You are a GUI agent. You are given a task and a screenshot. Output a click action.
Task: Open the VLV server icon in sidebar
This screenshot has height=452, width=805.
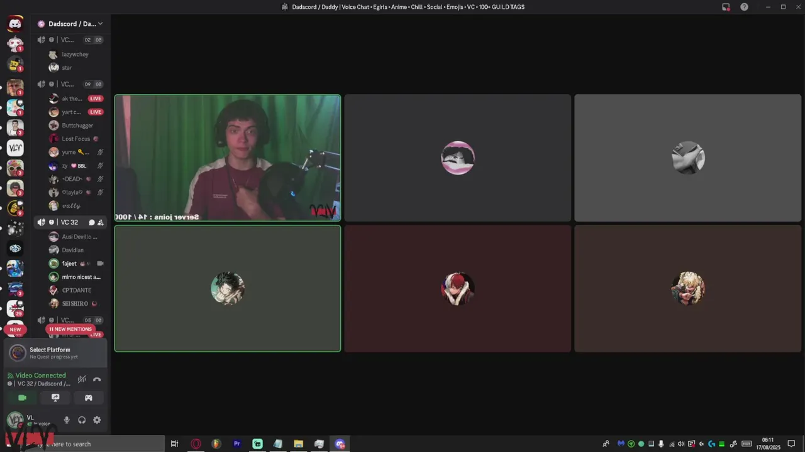tap(15, 148)
